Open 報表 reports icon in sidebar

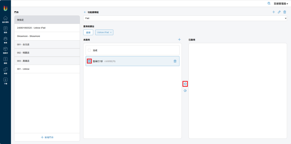point(5,29)
